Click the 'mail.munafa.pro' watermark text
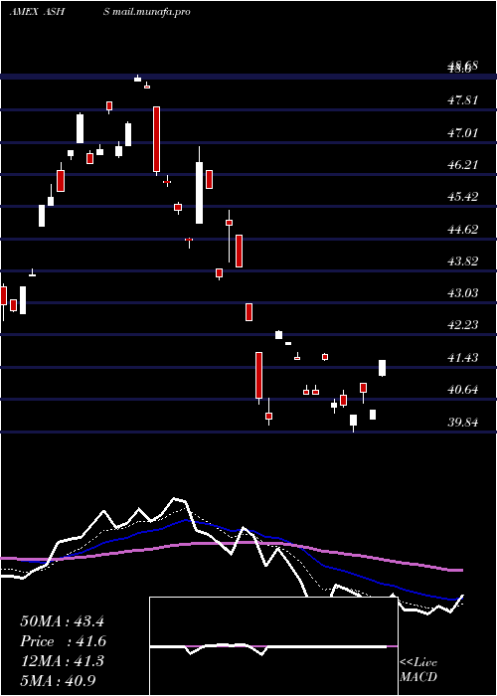The width and height of the screenshot is (497, 696). click(x=151, y=12)
